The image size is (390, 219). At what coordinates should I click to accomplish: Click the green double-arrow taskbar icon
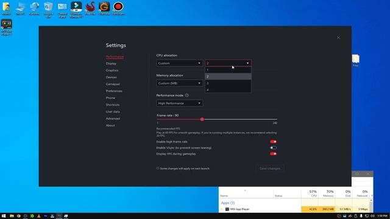[x=32, y=216]
